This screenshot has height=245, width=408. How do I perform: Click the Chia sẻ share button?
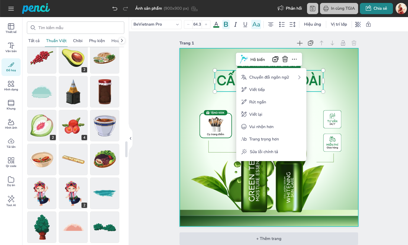click(x=376, y=9)
